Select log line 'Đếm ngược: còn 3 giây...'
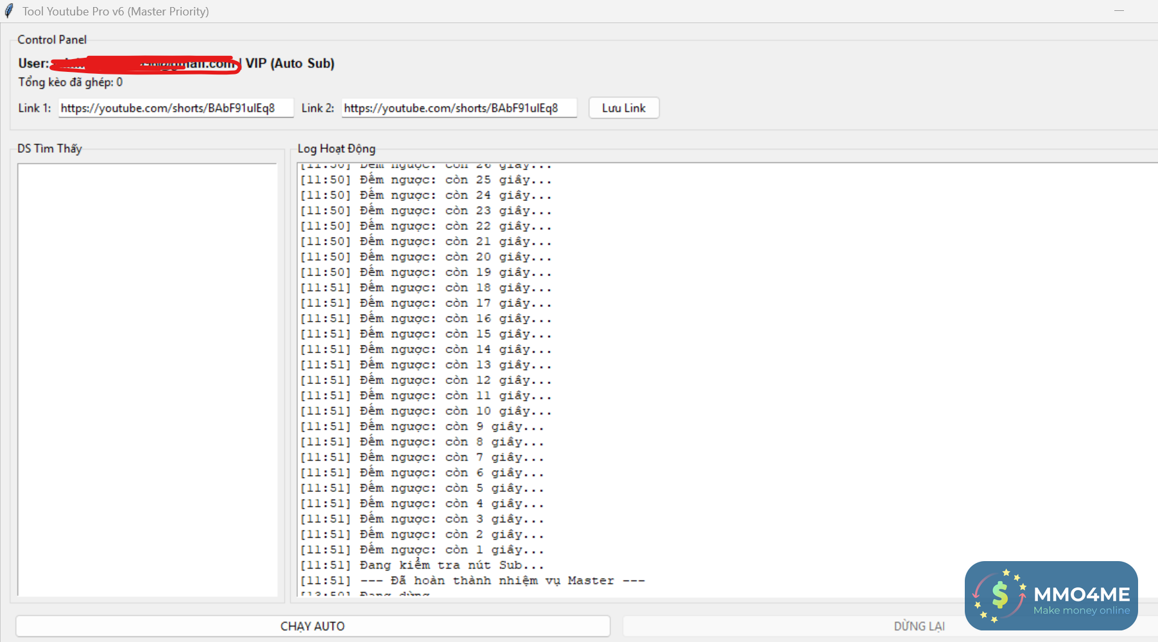 (x=422, y=519)
